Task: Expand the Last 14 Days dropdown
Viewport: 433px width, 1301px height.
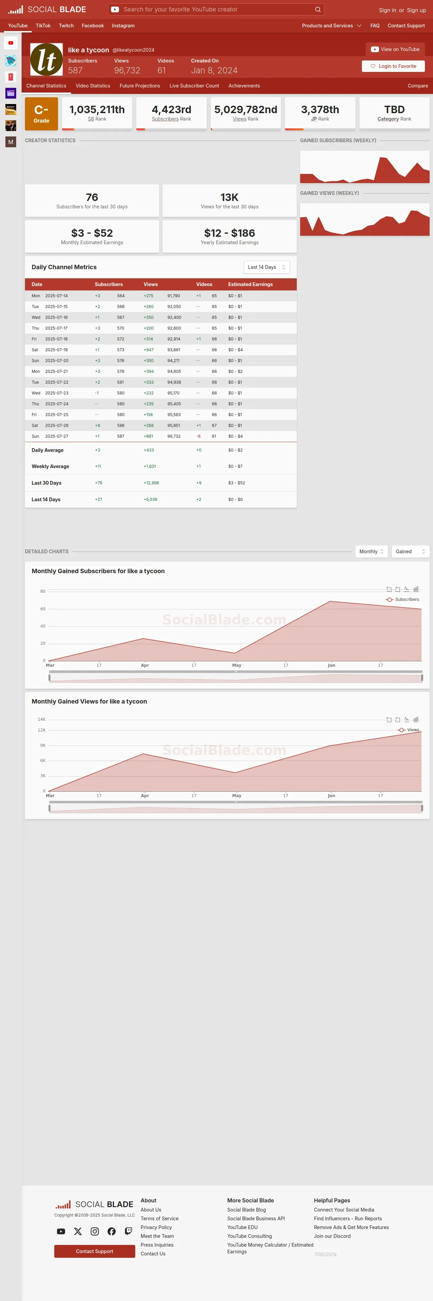Action: click(267, 267)
